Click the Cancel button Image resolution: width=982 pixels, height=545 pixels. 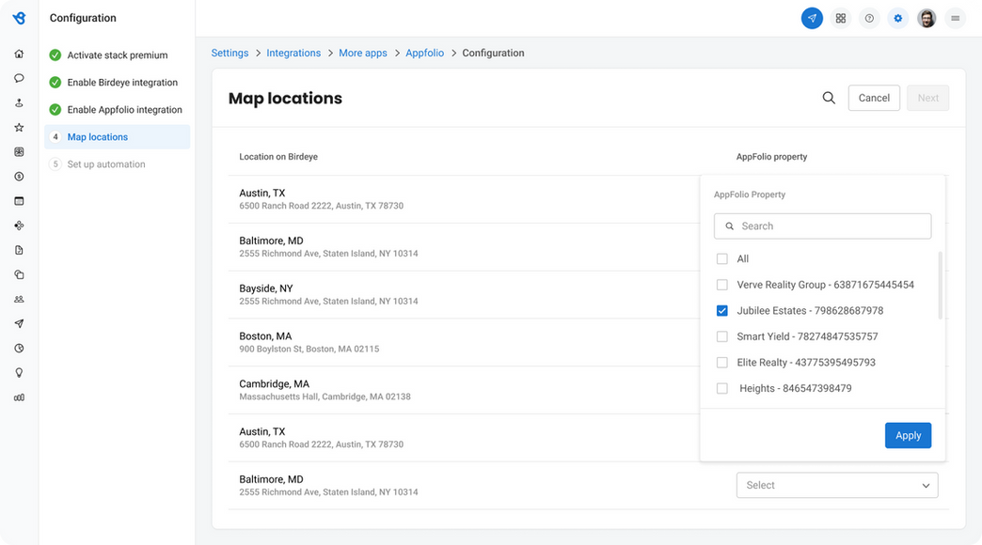pyautogui.click(x=874, y=98)
